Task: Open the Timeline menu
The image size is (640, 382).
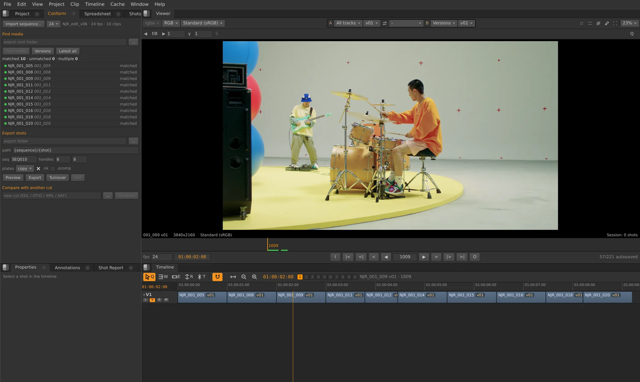Action: 95,4
